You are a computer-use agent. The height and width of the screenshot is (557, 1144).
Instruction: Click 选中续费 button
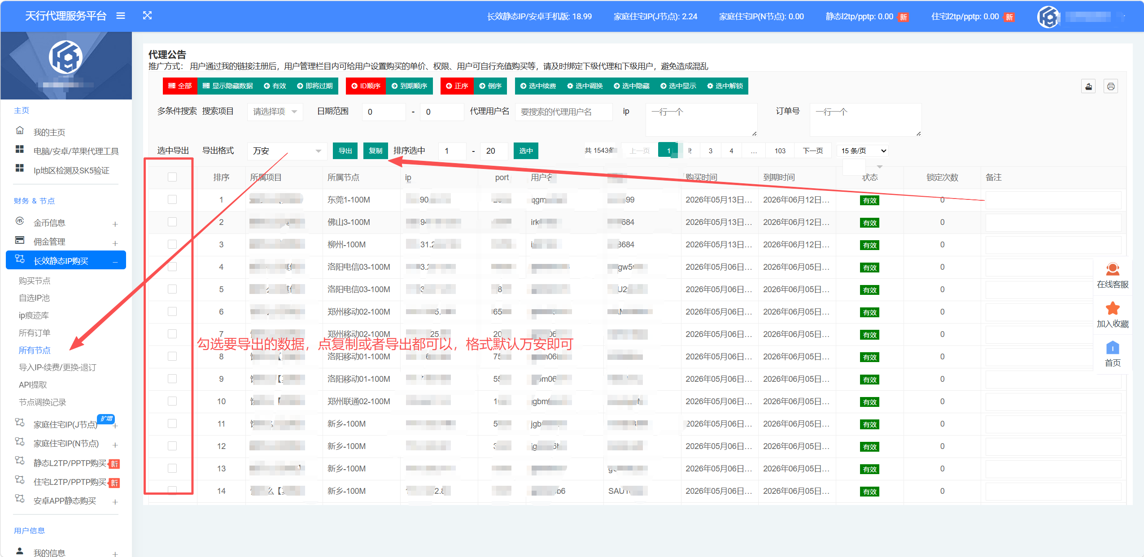[538, 86]
